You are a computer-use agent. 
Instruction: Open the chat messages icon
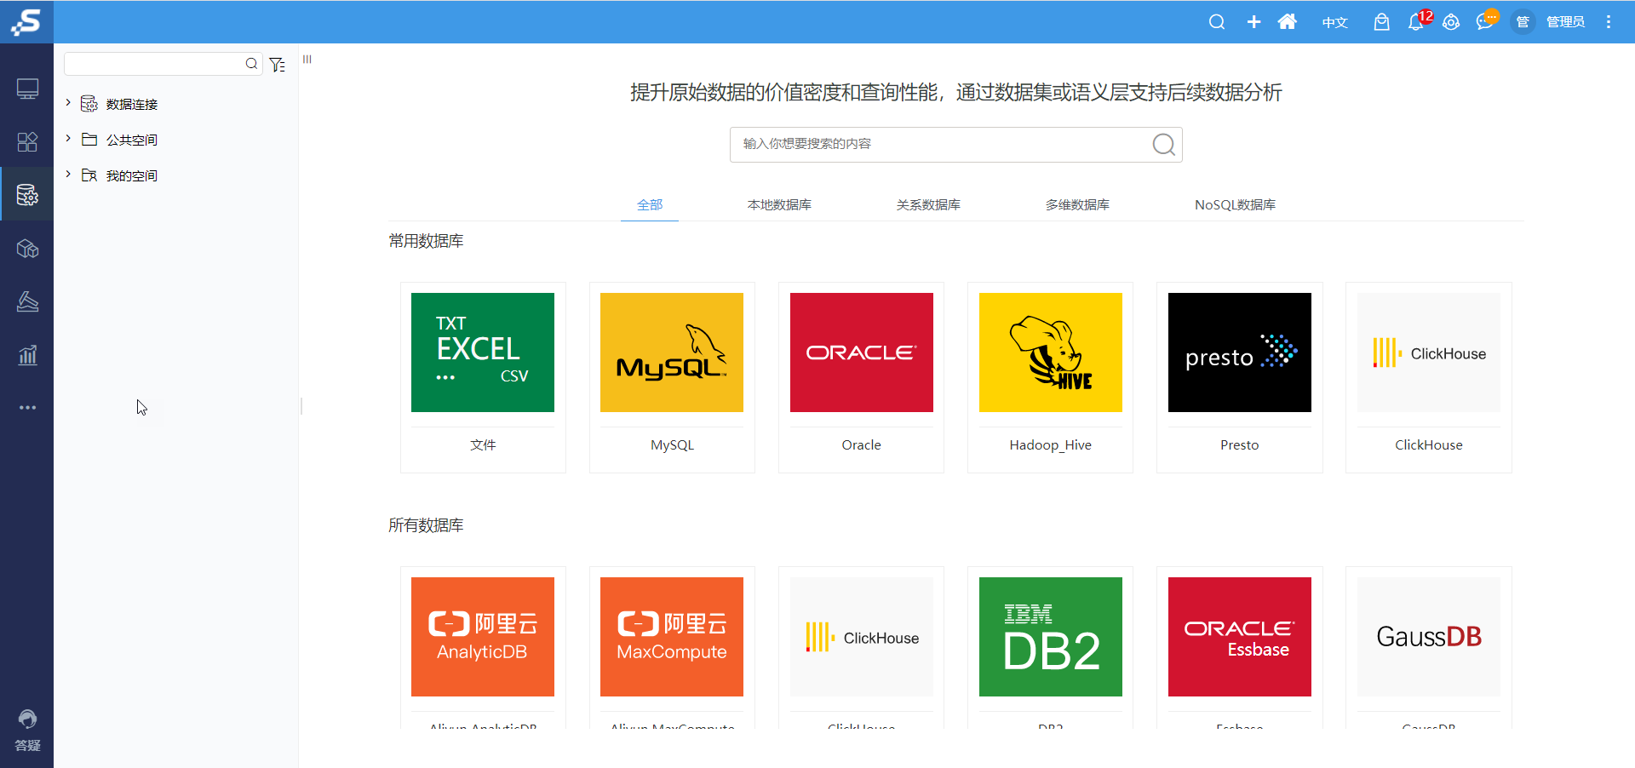1487,20
